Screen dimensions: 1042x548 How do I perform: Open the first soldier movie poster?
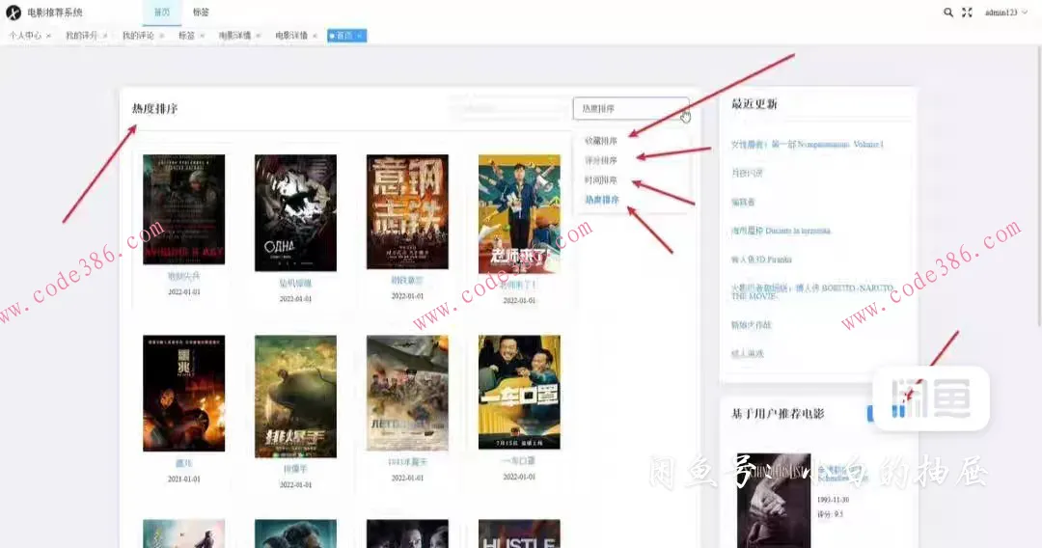tap(184, 209)
